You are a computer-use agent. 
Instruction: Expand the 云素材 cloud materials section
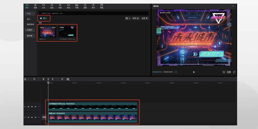(x=30, y=30)
